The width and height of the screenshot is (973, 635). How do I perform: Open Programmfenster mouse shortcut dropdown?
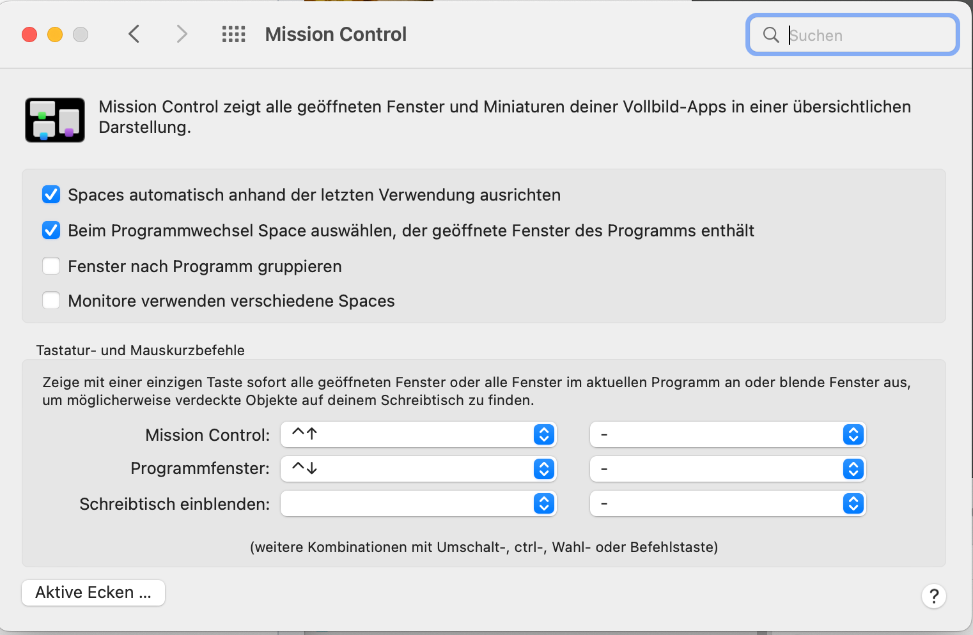coord(728,469)
